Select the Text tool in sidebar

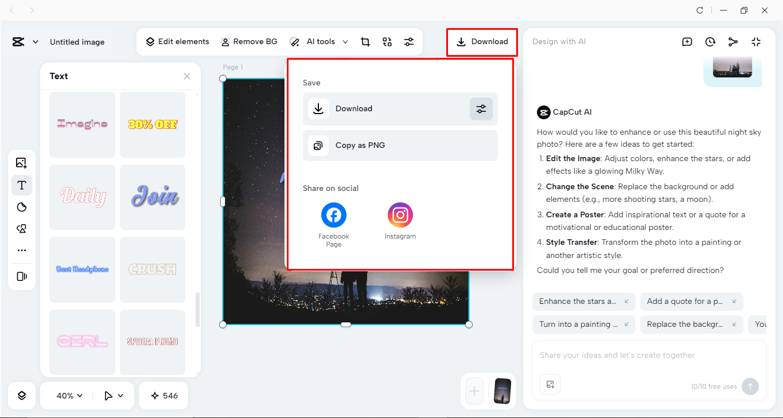tap(22, 185)
